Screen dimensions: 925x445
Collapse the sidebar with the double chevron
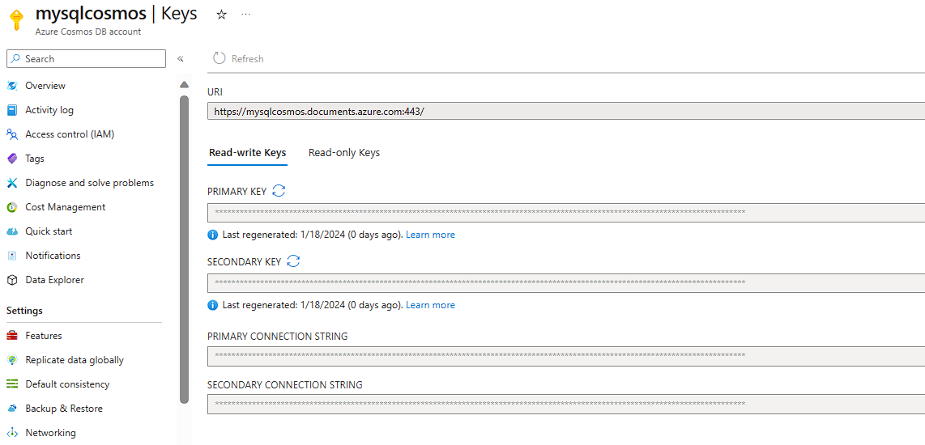[181, 59]
